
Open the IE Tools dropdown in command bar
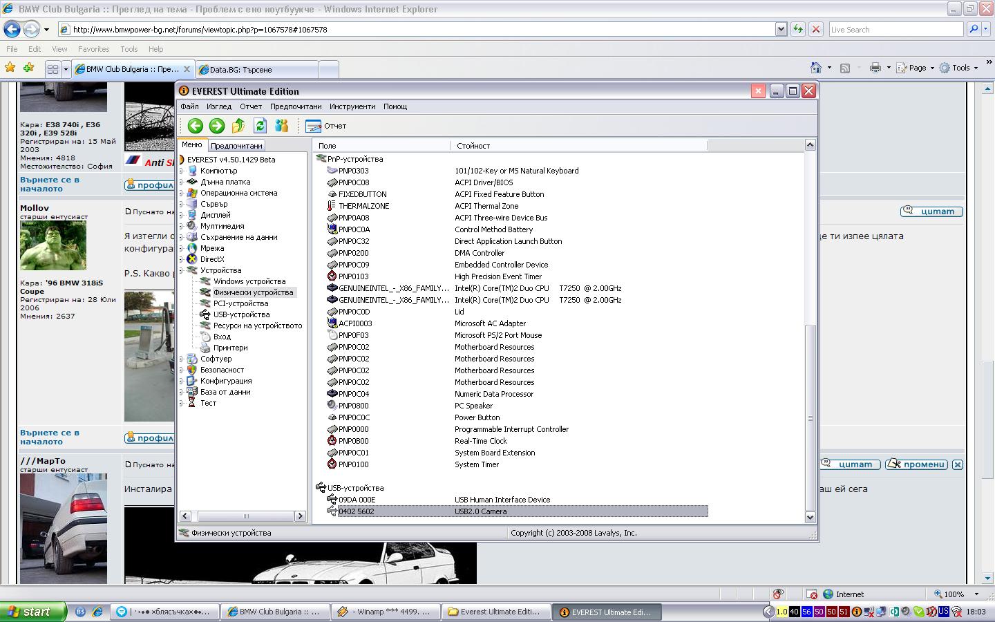coord(958,68)
